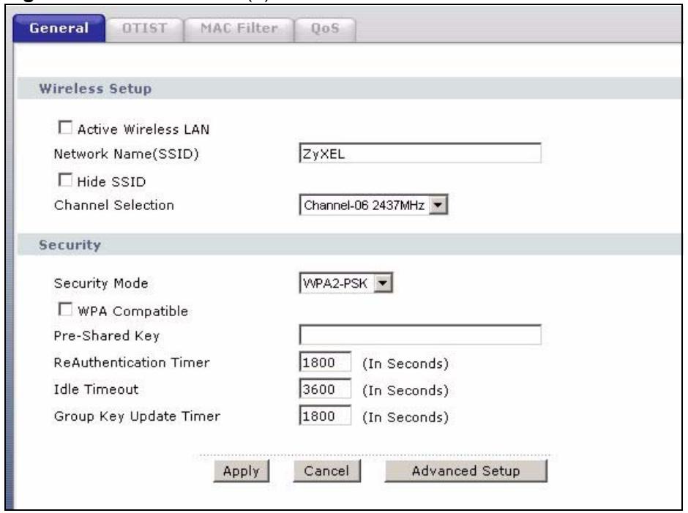Click the Idle Timeout field showing 3600
Viewport: 688px width, 513px height.
pyautogui.click(x=325, y=389)
